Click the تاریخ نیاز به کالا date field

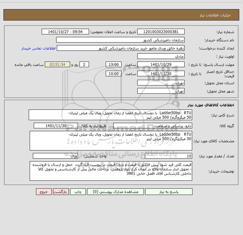click(x=56, y=126)
